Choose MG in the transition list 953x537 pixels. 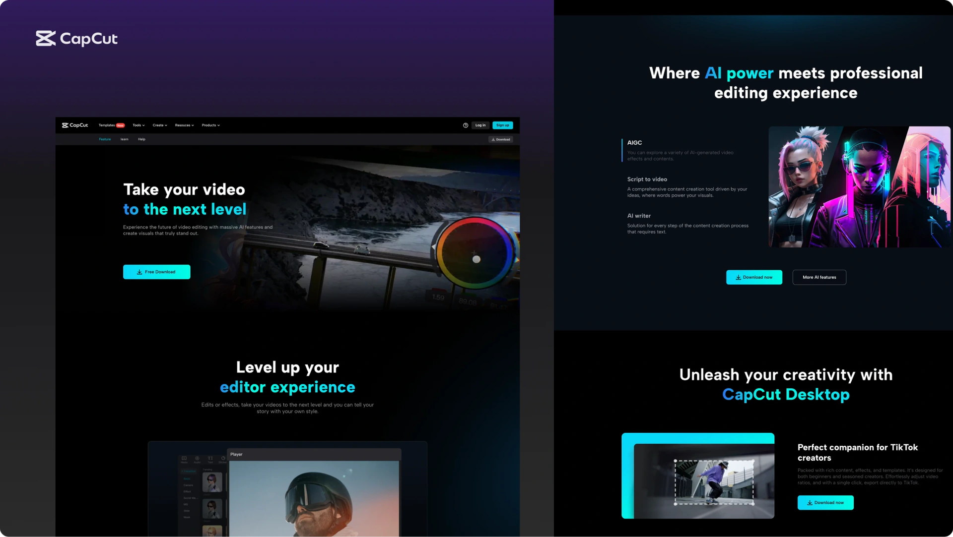click(186, 505)
